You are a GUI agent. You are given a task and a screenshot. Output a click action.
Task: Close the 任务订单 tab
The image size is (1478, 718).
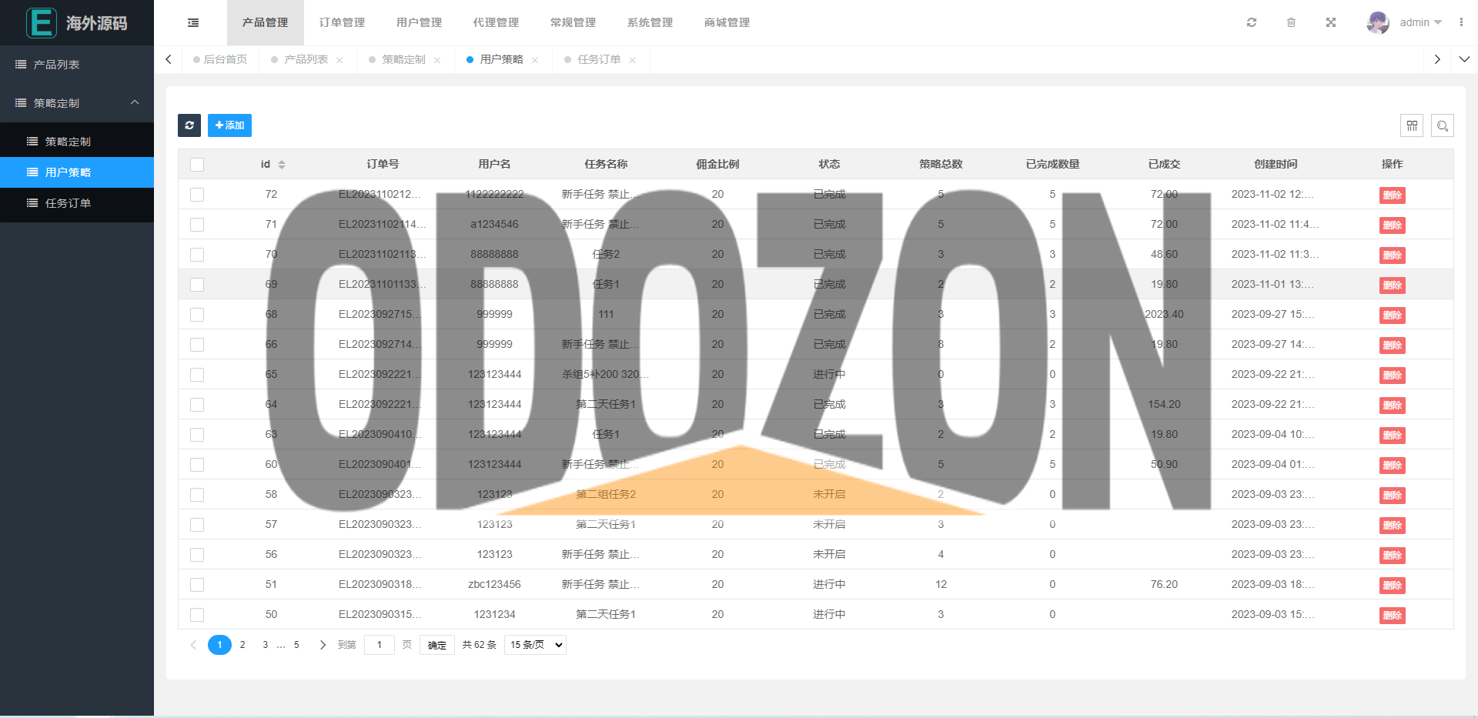point(633,60)
